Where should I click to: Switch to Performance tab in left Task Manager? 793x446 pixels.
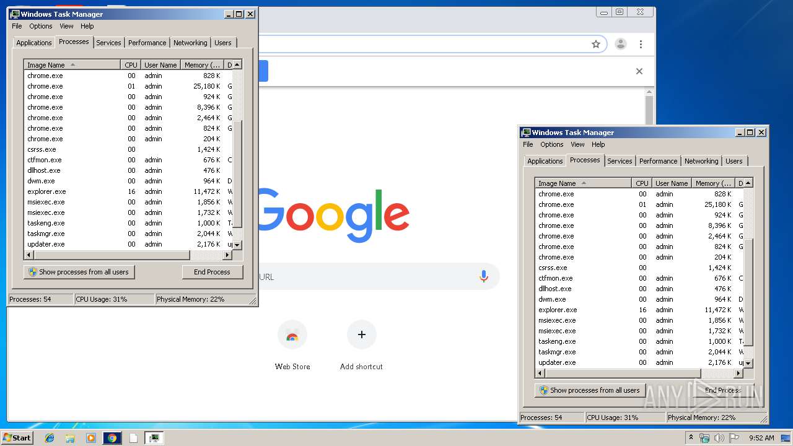(x=147, y=43)
